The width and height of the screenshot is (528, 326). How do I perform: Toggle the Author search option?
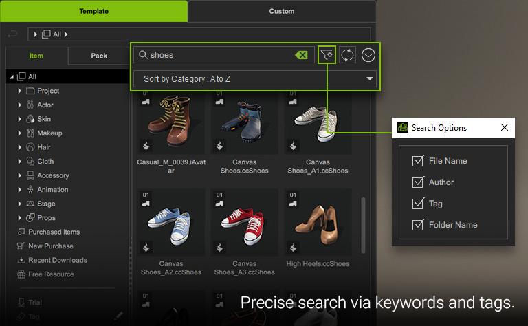coord(417,182)
